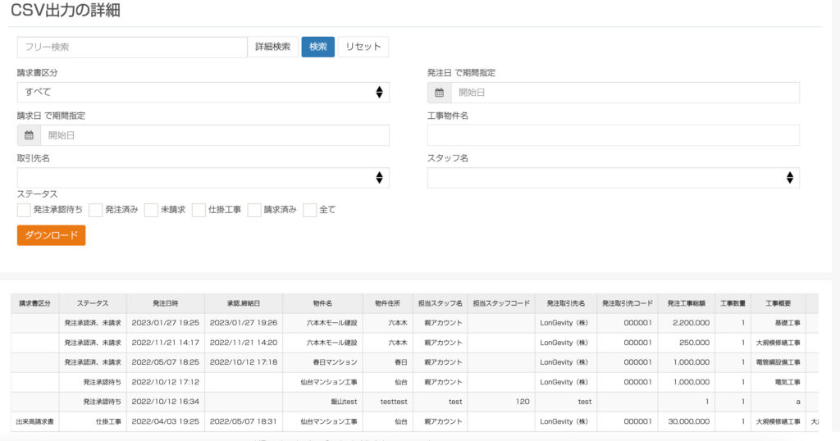840x441 pixels.
Task: Click the 出来高請求書 cell
Action: pos(34,421)
